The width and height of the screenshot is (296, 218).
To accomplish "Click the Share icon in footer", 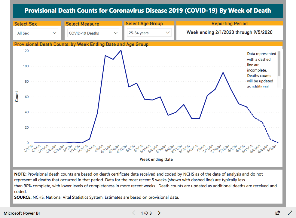I will pyautogui.click(x=278, y=213).
